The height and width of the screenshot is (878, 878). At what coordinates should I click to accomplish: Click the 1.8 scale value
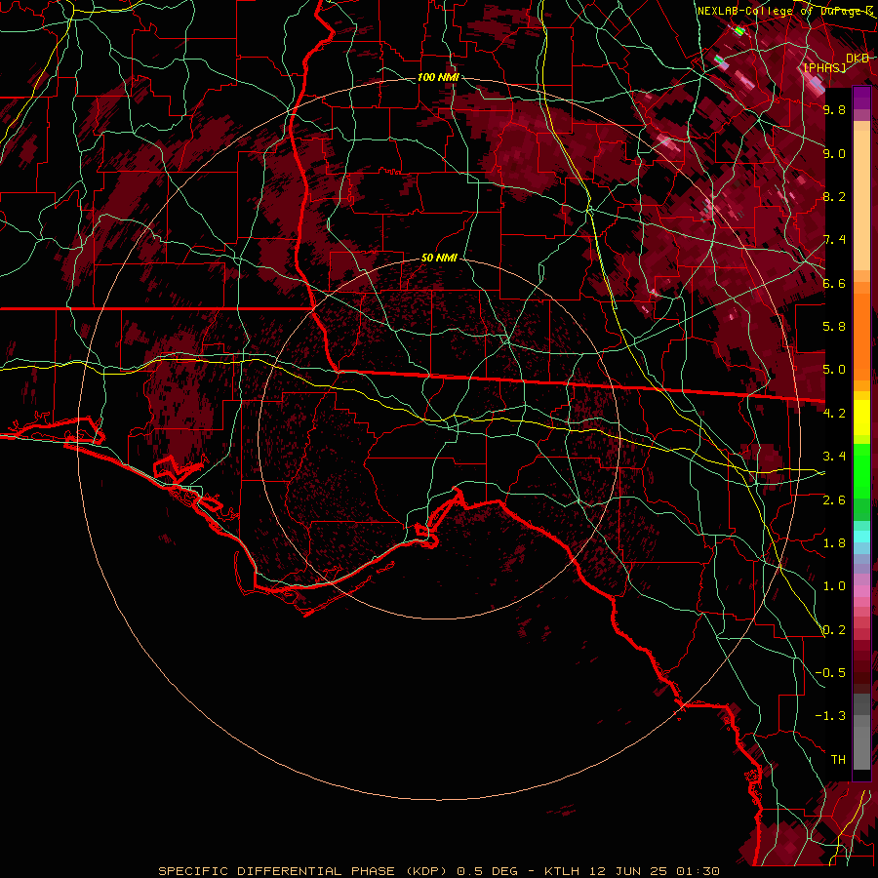(x=834, y=543)
